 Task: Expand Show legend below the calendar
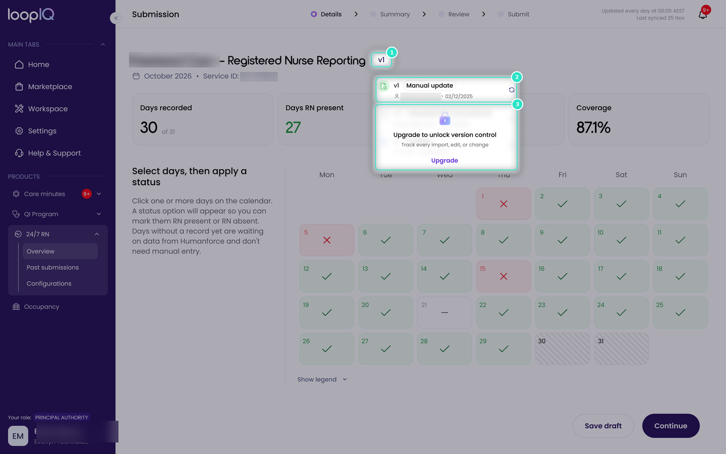click(x=322, y=379)
